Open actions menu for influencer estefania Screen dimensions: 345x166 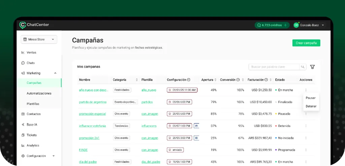pos(306,126)
